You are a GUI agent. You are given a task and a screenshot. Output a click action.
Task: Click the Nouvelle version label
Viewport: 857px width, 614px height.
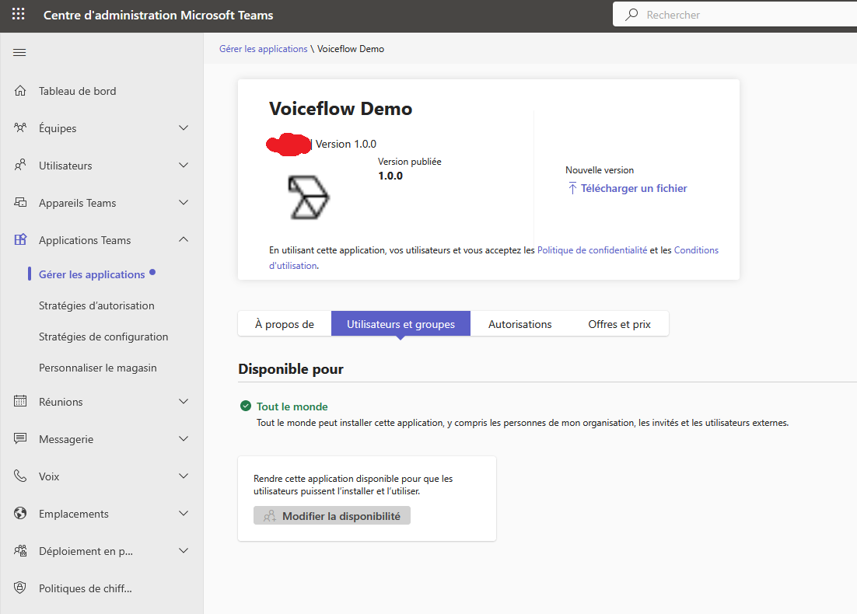click(600, 170)
